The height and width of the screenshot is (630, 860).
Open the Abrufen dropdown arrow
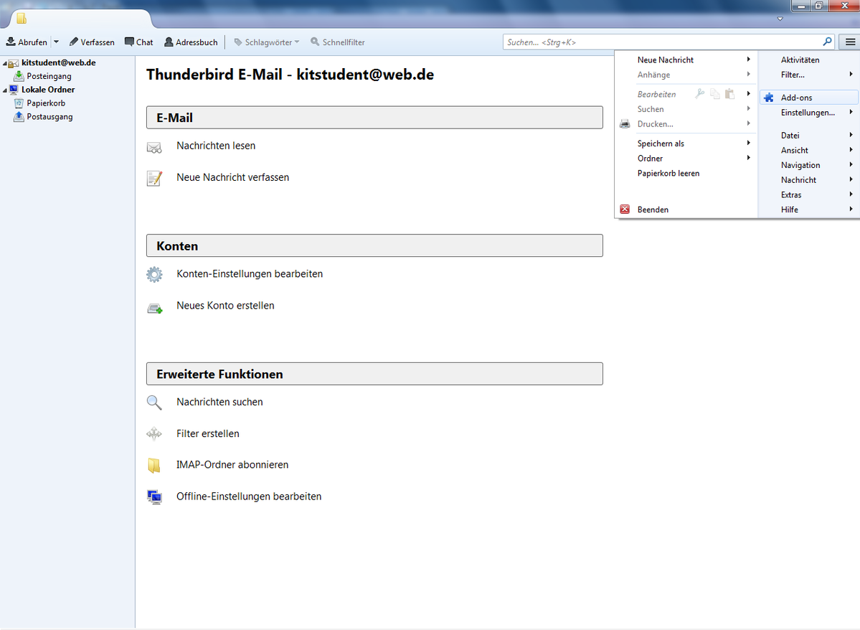(x=56, y=42)
